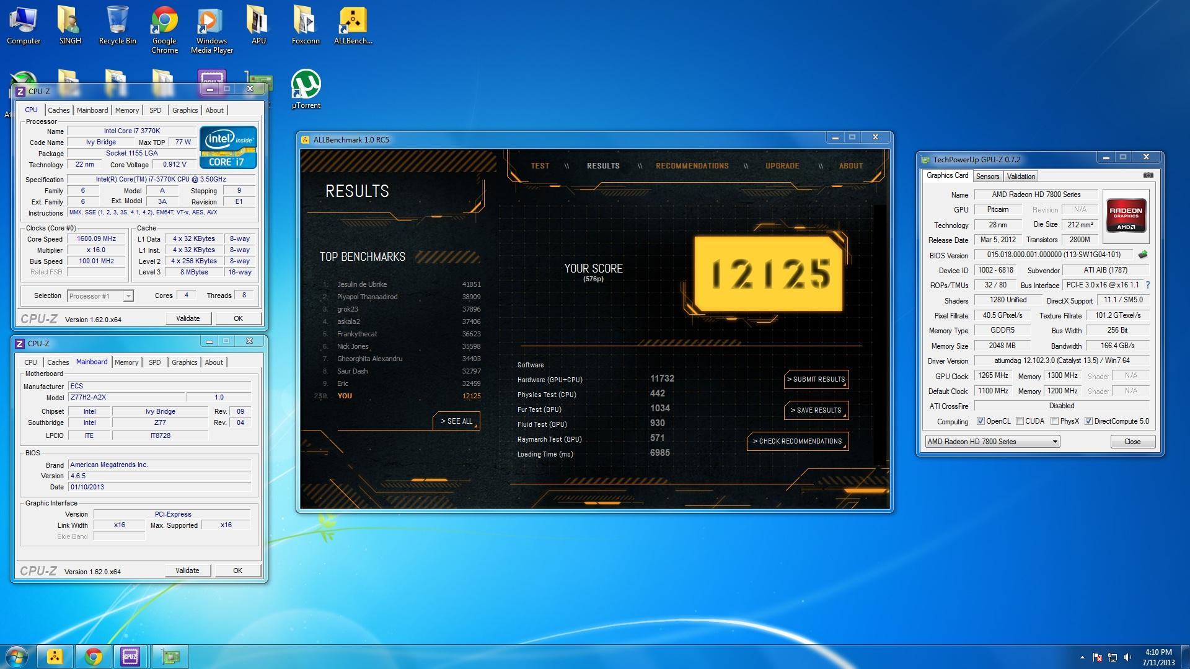
Task: Launch the µTorrent desktop shortcut
Action: coord(306,90)
